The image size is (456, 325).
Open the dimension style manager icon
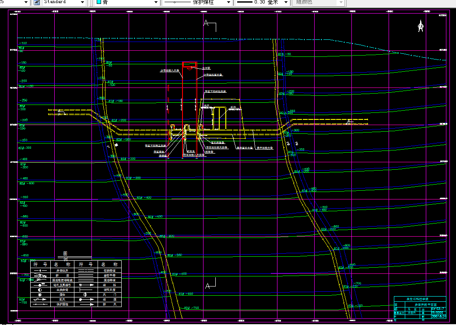coord(37,2)
